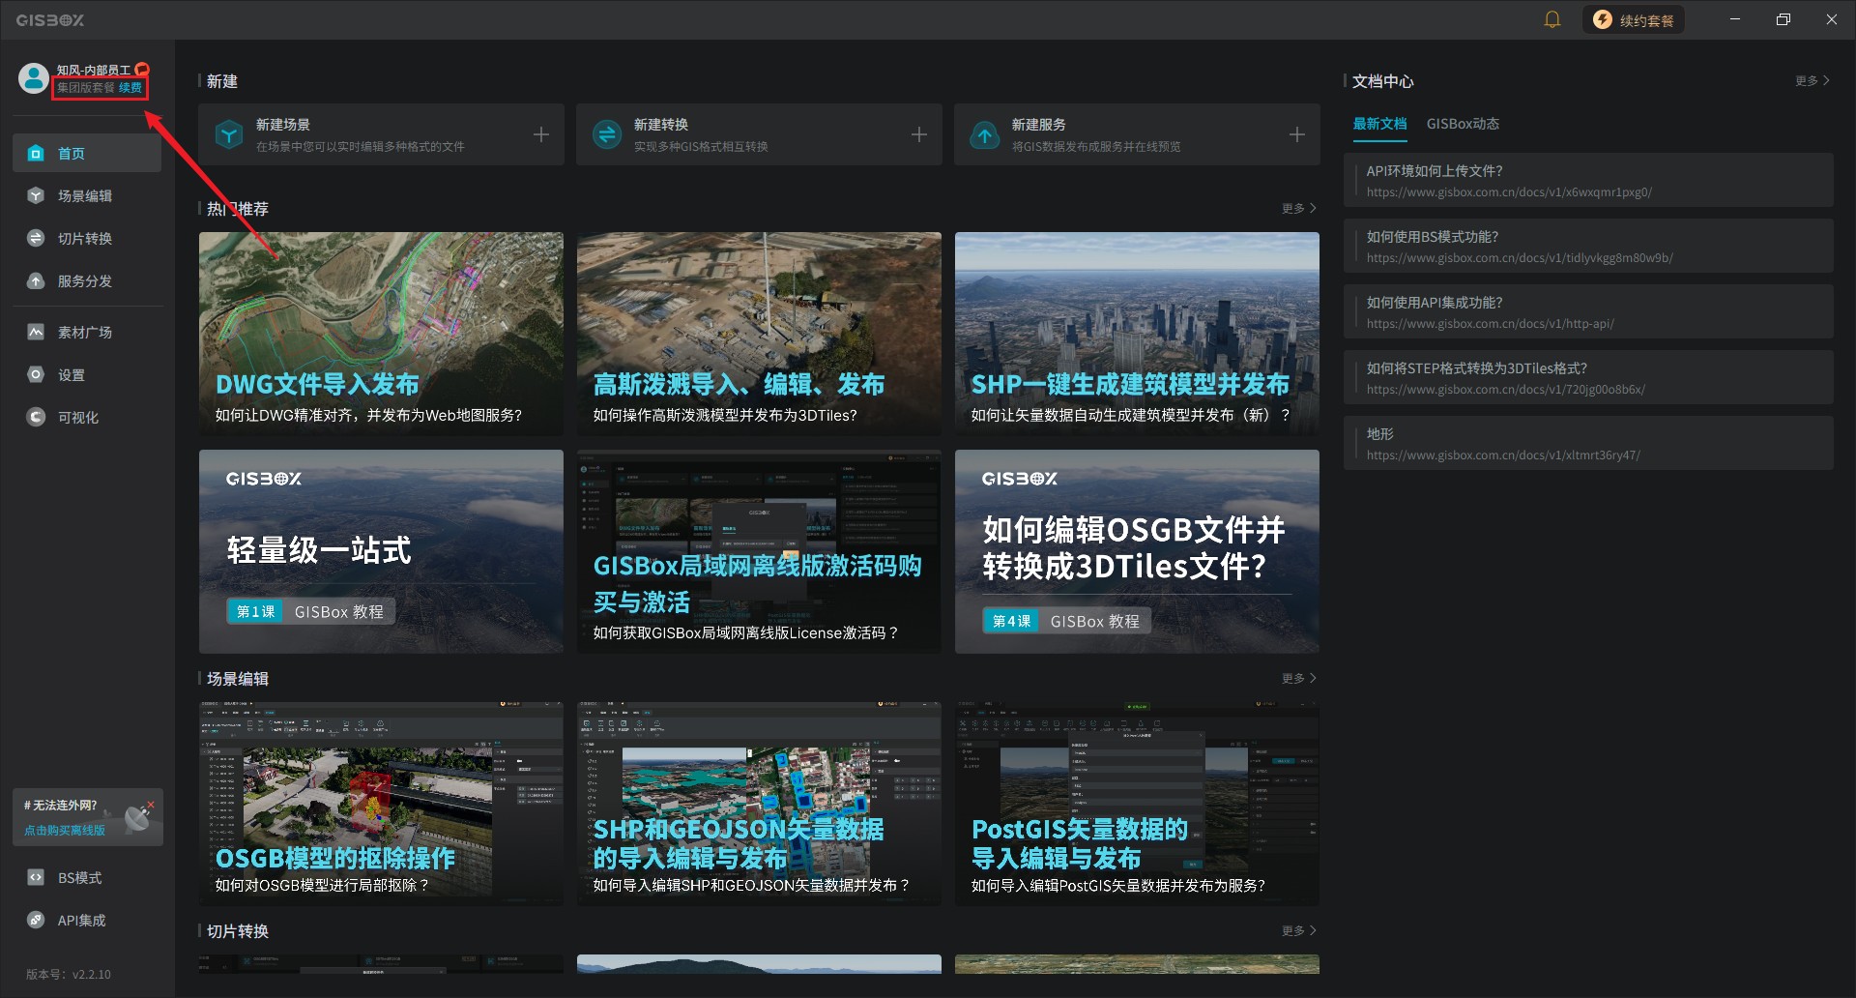Restore down the GISBox window

(1783, 19)
